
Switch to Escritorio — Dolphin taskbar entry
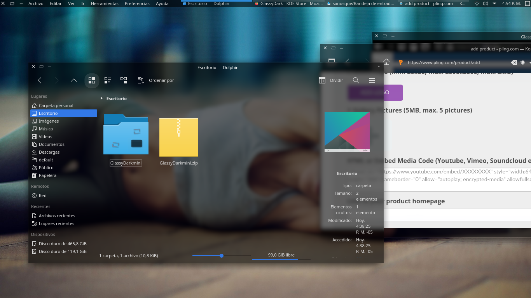[x=216, y=3]
